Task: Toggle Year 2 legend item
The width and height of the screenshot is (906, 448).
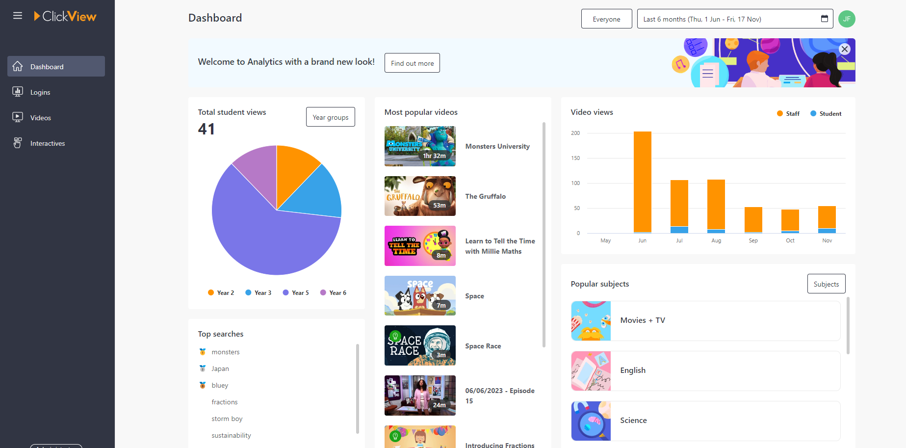Action: 221,292
